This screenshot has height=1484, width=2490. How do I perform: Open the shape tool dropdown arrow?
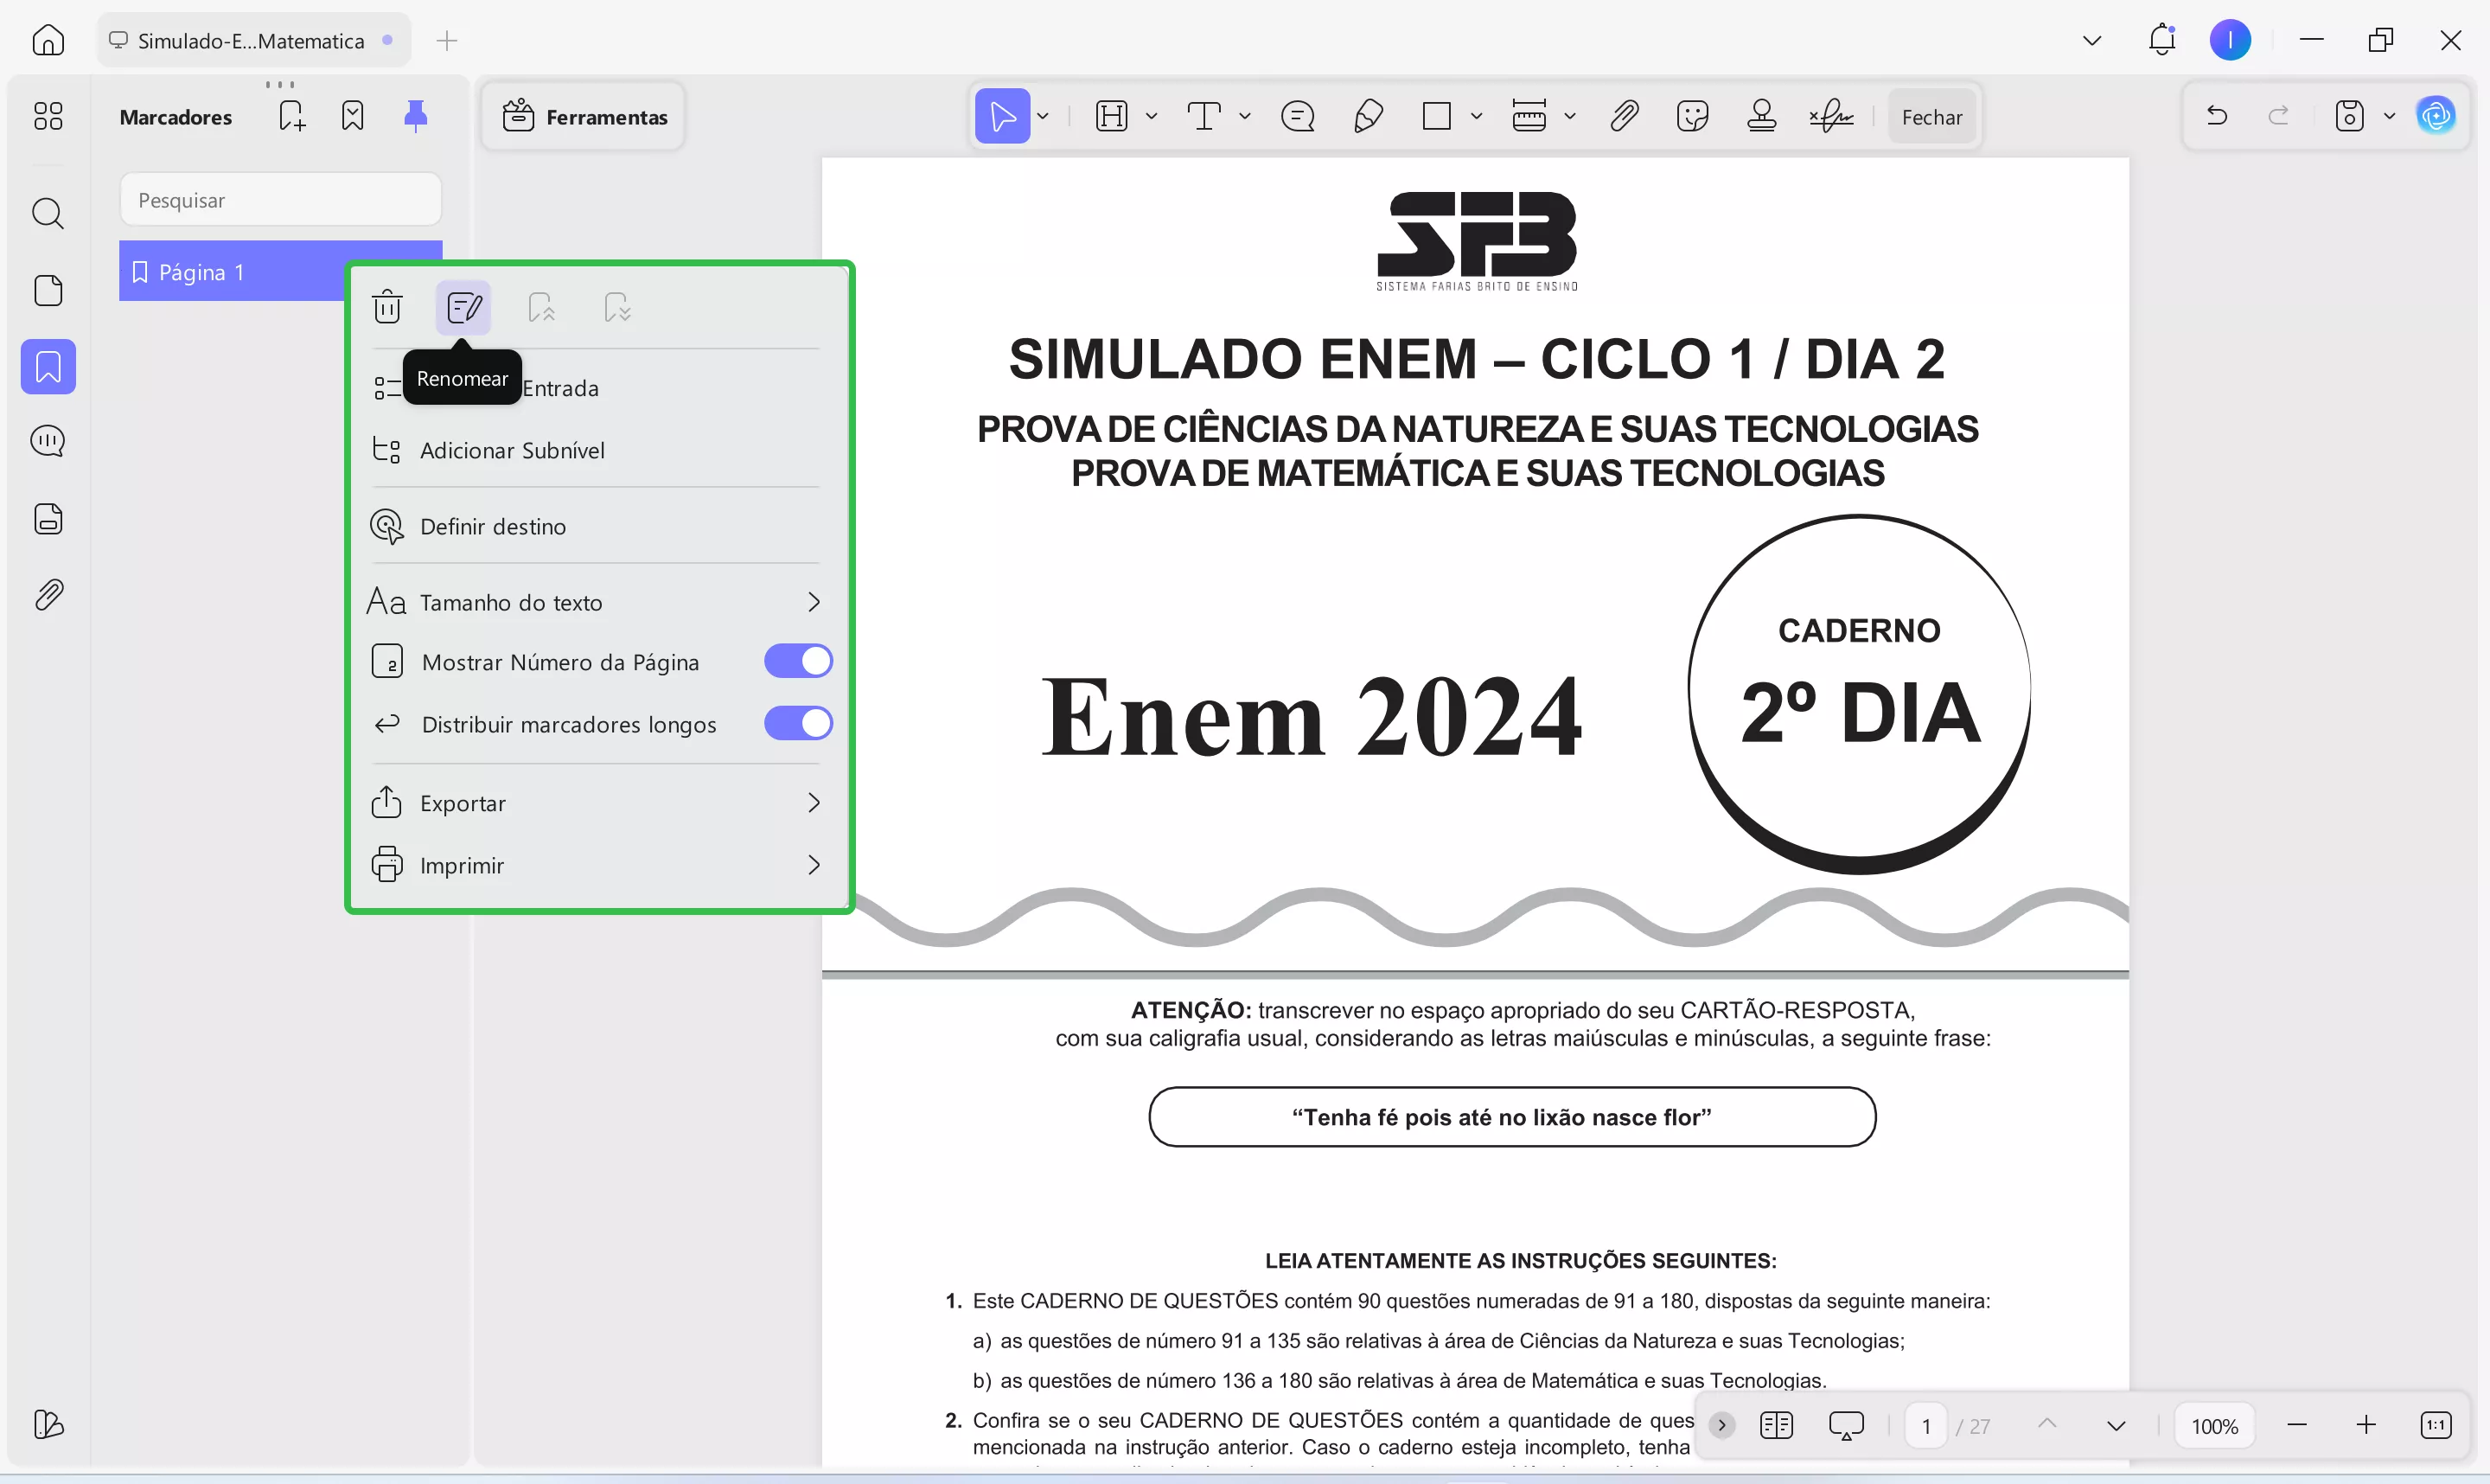tap(1475, 117)
